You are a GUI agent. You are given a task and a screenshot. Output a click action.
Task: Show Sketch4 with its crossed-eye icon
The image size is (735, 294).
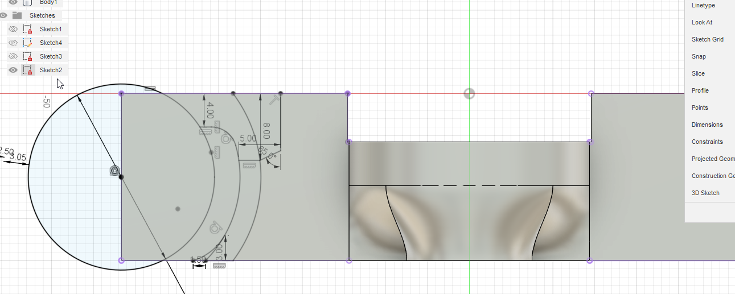pos(13,43)
